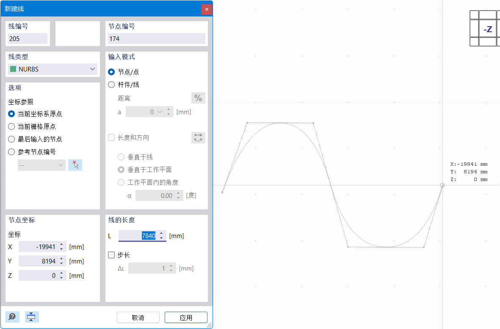This screenshot has height=329, width=500.
Task: Select the 参考节点编号 radio option
Action: click(11, 152)
